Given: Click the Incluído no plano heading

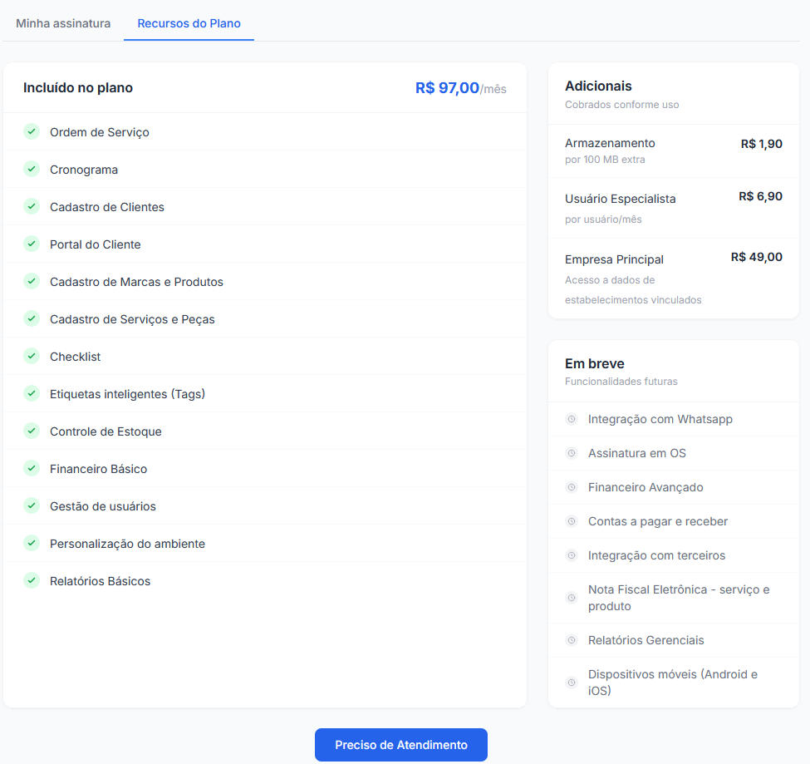Looking at the screenshot, I should pyautogui.click(x=78, y=88).
